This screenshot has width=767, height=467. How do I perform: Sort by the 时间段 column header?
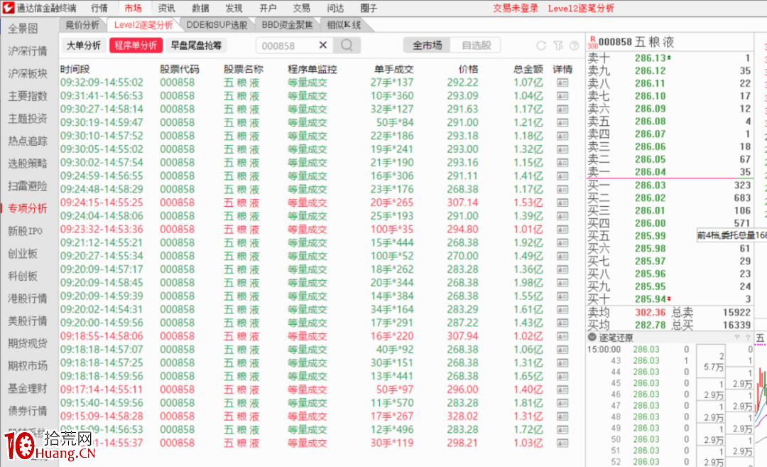tap(75, 70)
